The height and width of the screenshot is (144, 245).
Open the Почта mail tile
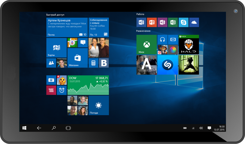(67, 27)
